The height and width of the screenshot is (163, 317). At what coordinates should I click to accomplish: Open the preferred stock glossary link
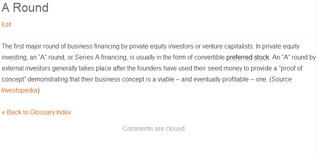click(x=248, y=57)
